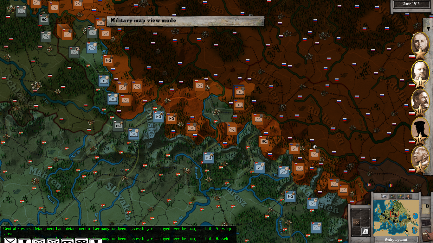Select the blue infantry unit marked III at bottom
The height and width of the screenshot is (243, 433).
click(x=316, y=228)
